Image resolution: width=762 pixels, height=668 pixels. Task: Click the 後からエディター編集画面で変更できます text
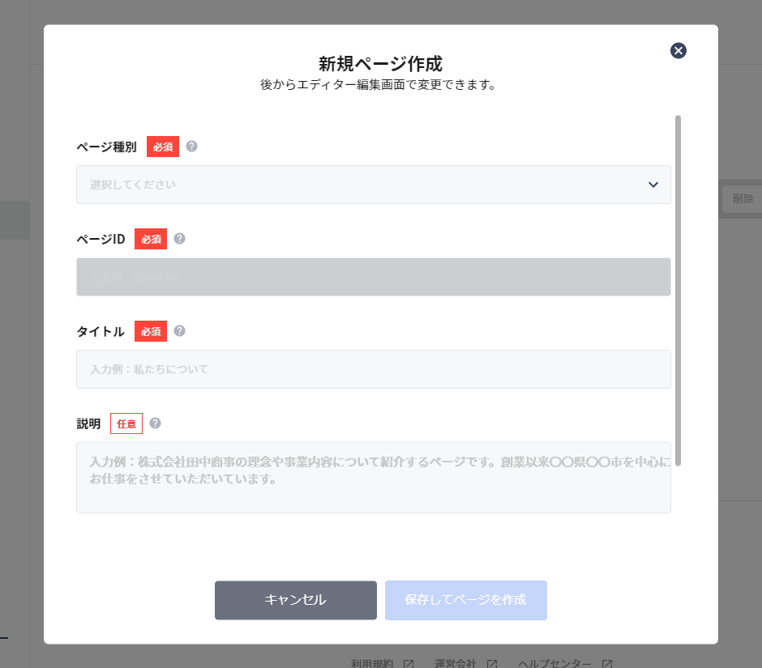pos(378,85)
